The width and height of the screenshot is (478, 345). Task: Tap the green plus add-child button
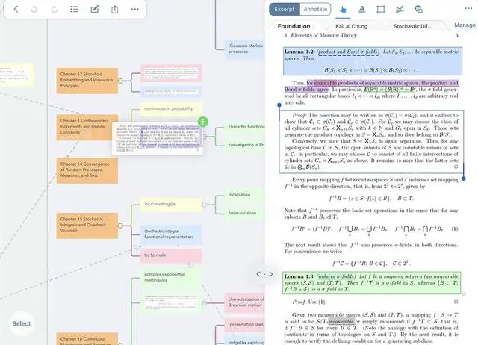(x=203, y=122)
